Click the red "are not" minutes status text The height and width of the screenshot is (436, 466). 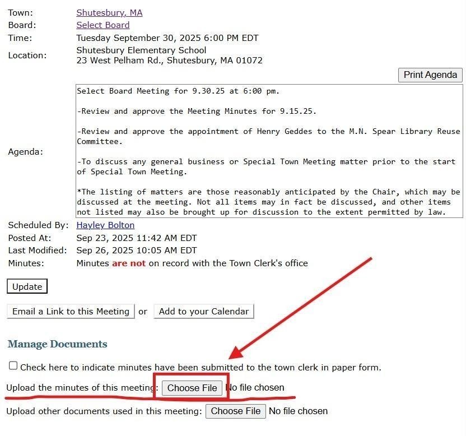[128, 263]
